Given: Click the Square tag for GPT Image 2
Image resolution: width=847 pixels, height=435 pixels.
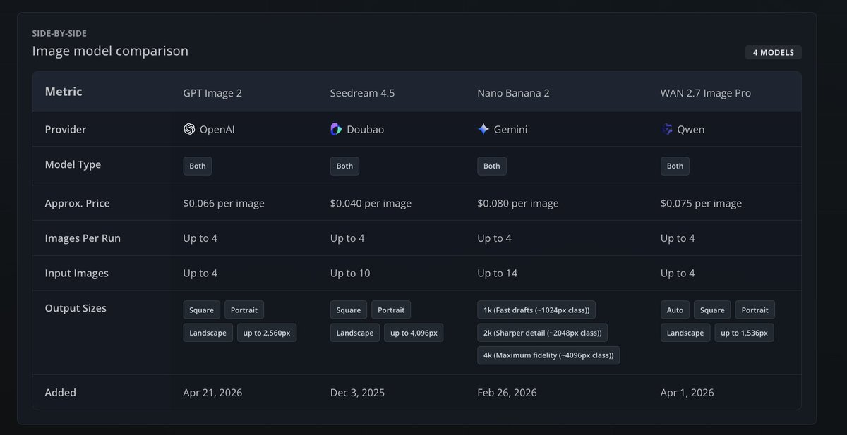Looking at the screenshot, I should (x=201, y=310).
